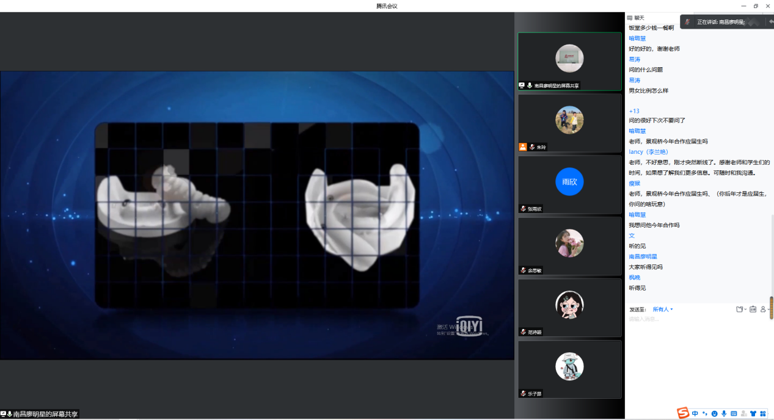The width and height of the screenshot is (774, 420).
Task: Click the chat message input field
Action: (x=696, y=319)
